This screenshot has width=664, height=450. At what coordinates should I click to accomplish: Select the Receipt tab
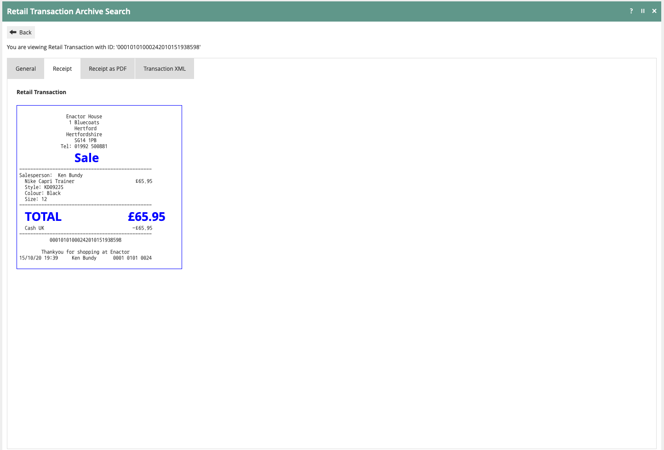point(62,69)
